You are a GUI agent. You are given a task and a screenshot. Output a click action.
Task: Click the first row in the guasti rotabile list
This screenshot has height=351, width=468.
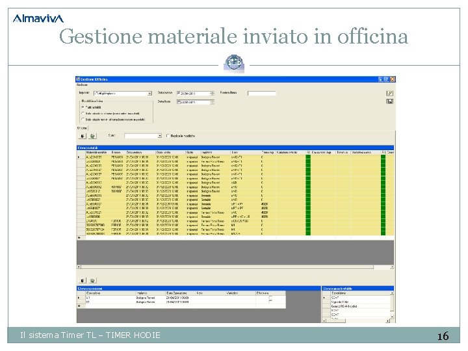[x=360, y=298]
